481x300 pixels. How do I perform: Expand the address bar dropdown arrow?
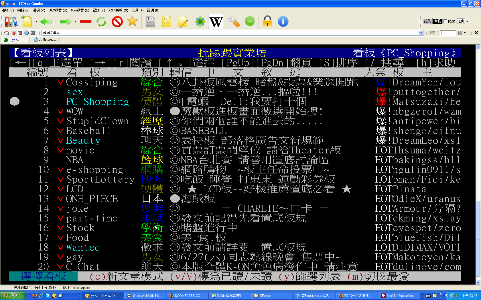pos(421,33)
